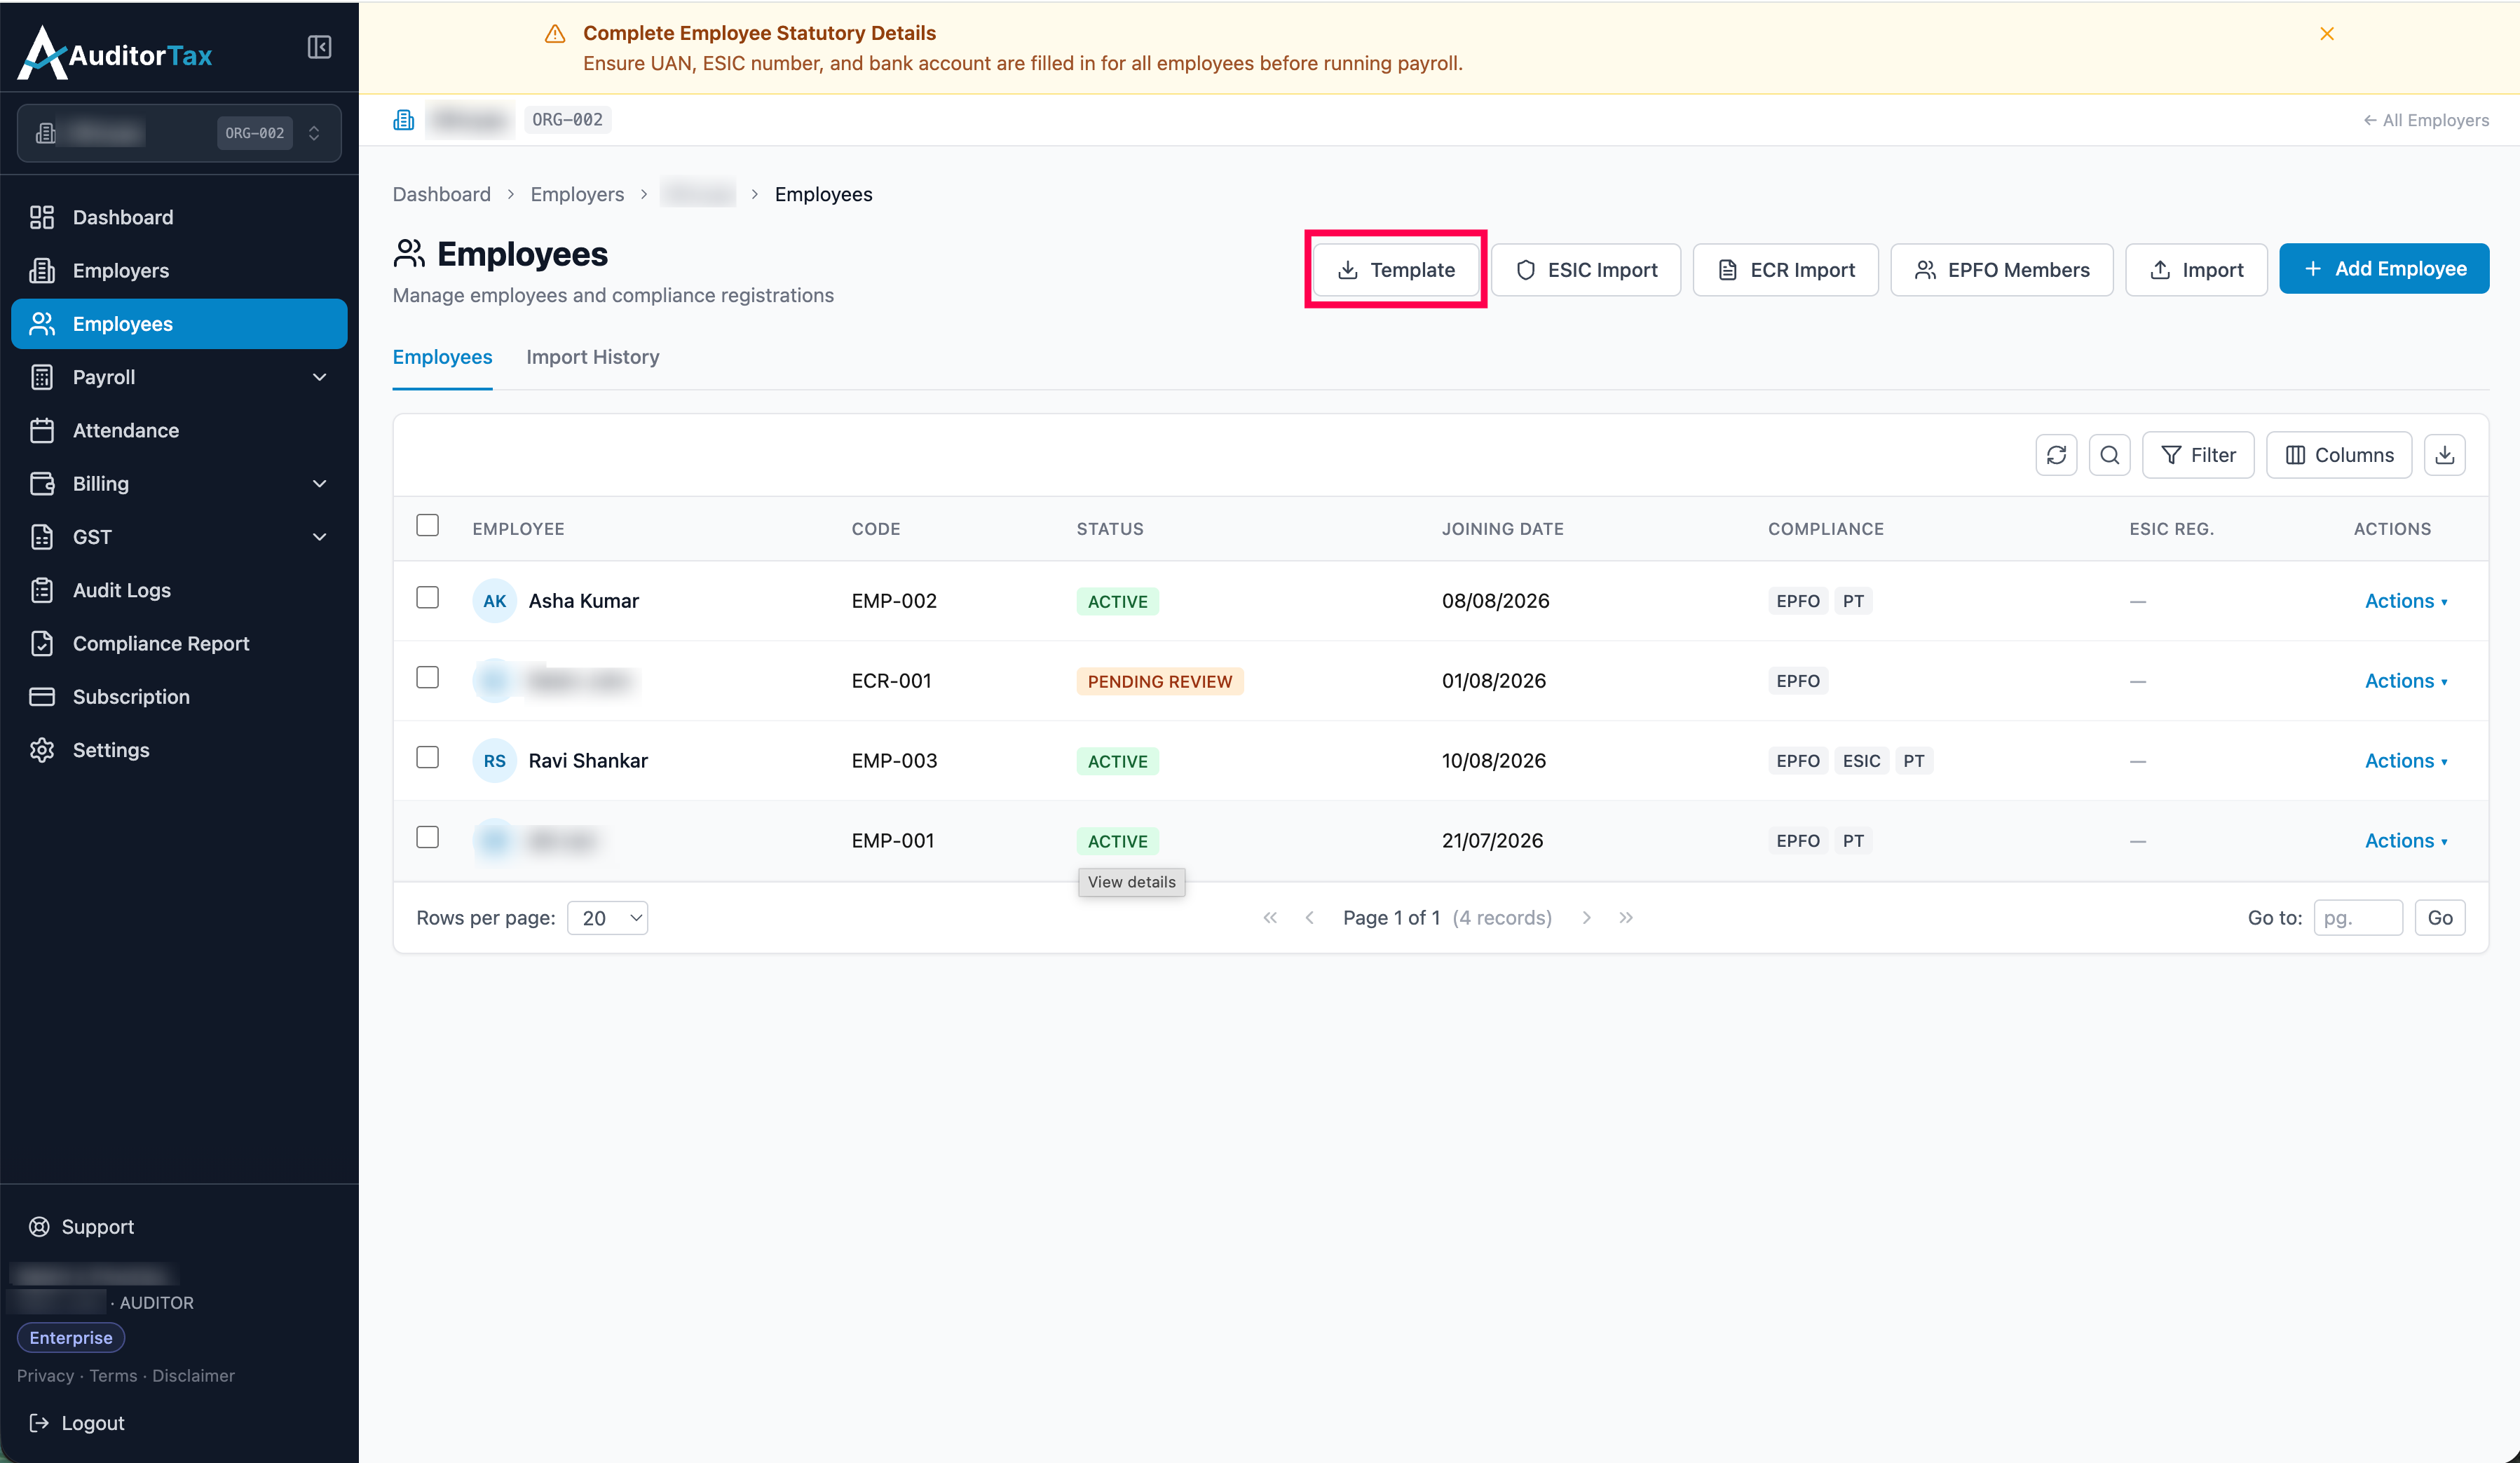Jump to last page arrow
Viewport: 2520px width, 1463px height.
1626,918
